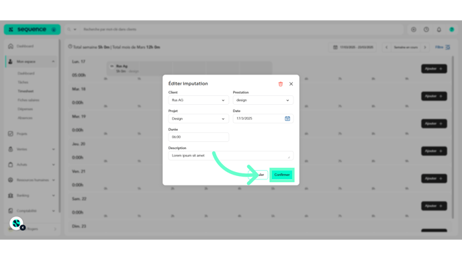This screenshot has width=462, height=260.
Task: Click the plus circle icon in top bar
Action: (x=414, y=30)
